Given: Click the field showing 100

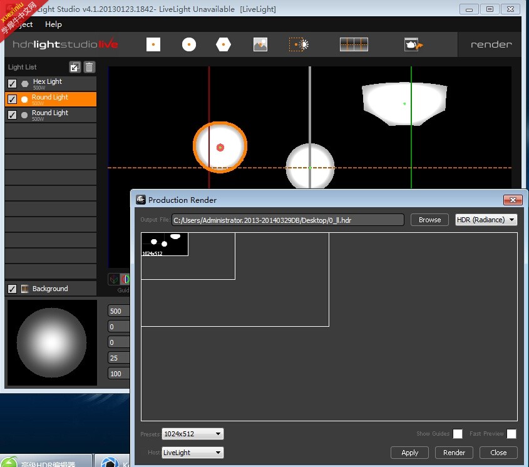Looking at the screenshot, I should 119,374.
